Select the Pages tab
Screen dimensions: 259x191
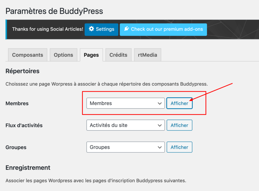[x=91, y=55]
